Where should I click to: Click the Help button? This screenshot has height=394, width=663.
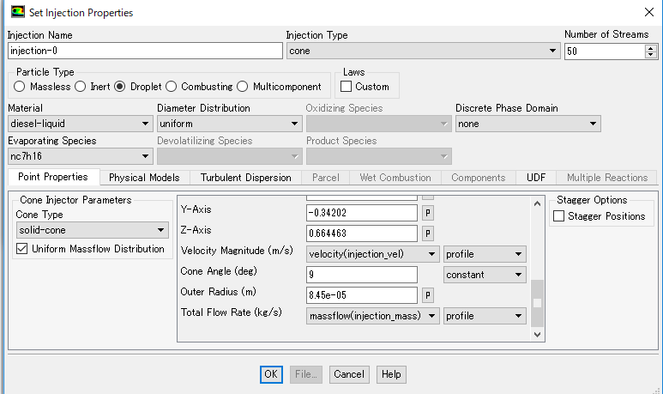tap(391, 374)
